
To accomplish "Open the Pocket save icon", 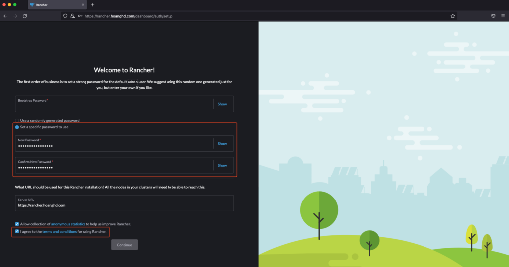I will click(493, 16).
